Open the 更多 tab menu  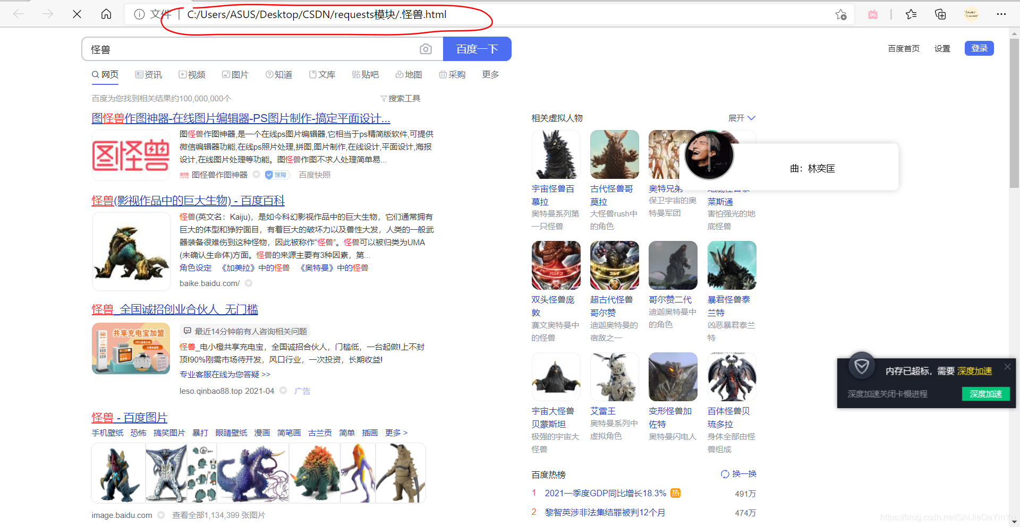click(x=490, y=74)
